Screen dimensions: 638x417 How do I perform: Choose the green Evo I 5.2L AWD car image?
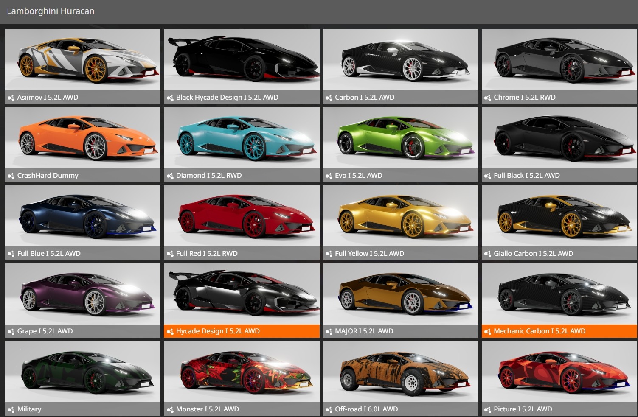(x=400, y=138)
